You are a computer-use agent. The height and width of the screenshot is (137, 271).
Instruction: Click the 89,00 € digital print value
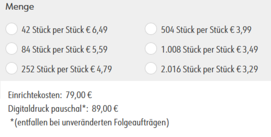click(105, 109)
